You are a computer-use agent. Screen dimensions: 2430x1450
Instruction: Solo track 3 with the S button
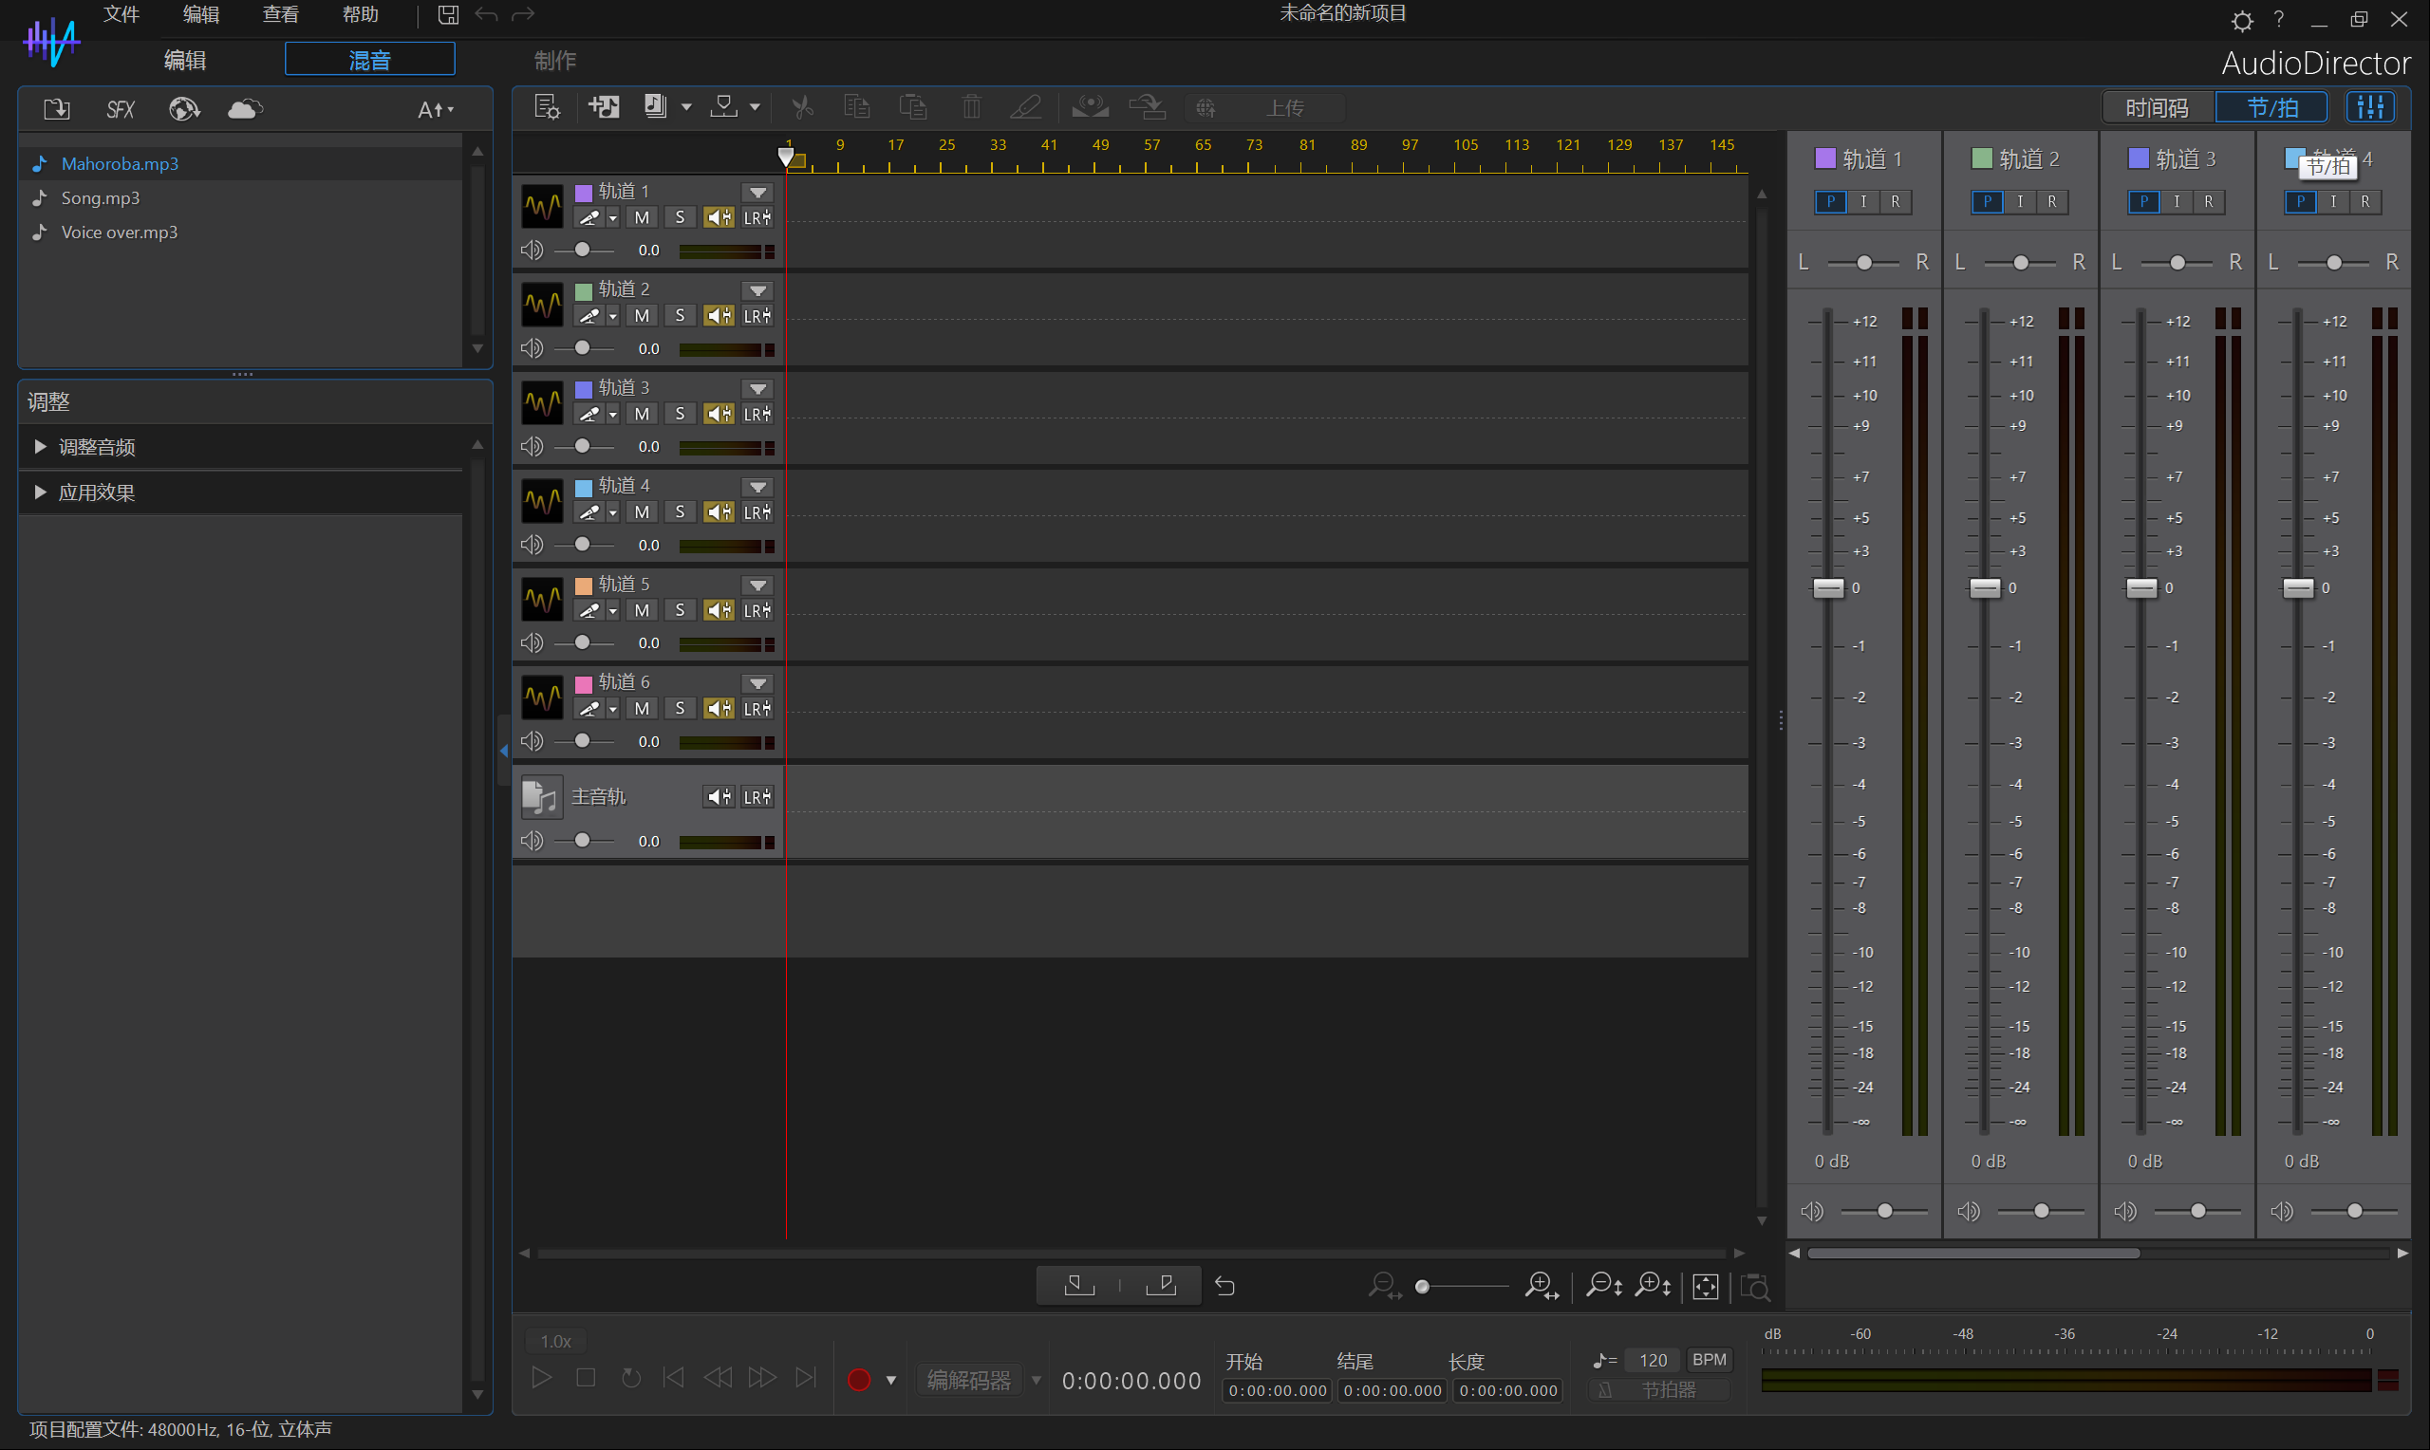(680, 415)
